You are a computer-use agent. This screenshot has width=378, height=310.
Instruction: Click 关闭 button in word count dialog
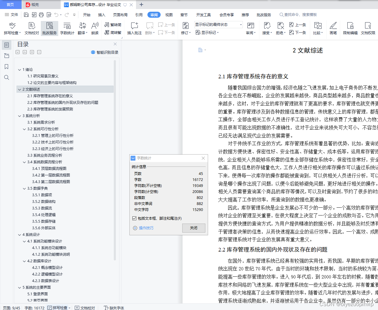(x=194, y=228)
